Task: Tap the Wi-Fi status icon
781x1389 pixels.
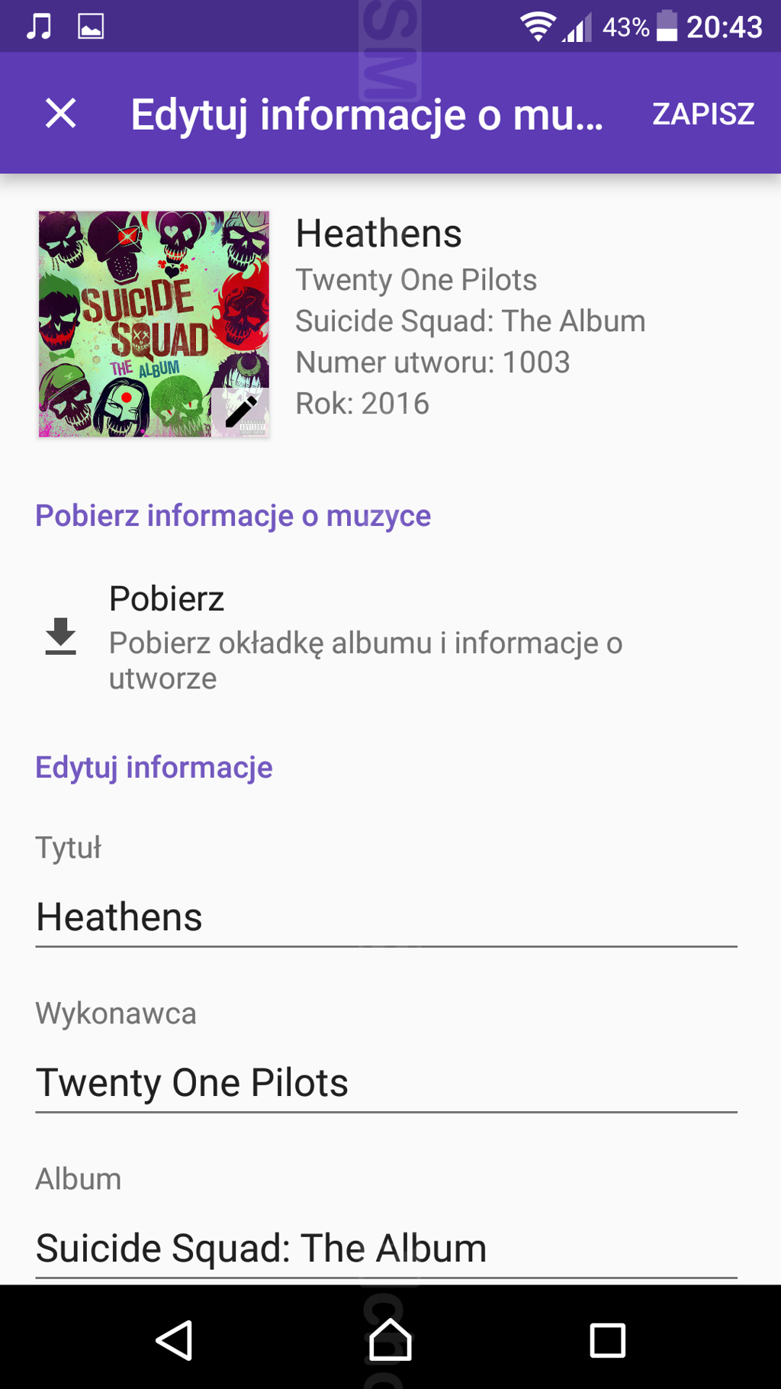Action: (538, 27)
